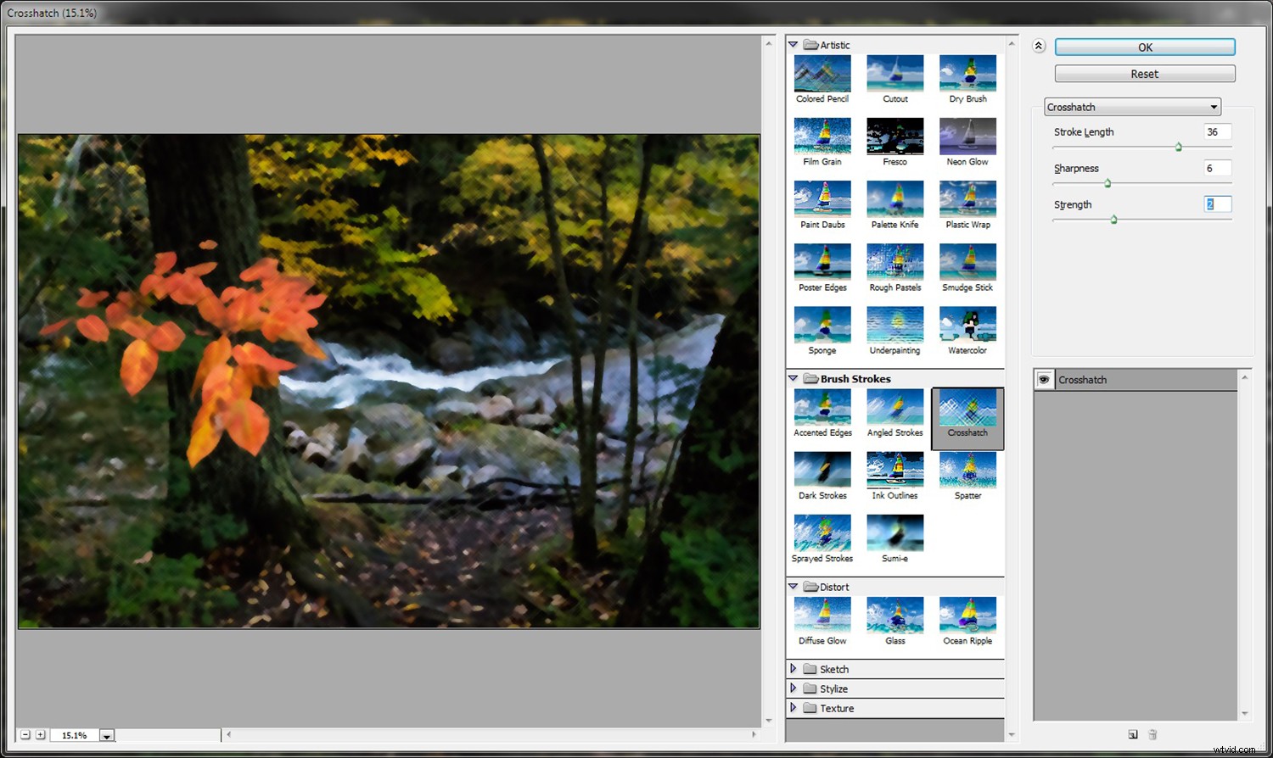Zoom out with the minus button
This screenshot has width=1273, height=758.
(26, 735)
